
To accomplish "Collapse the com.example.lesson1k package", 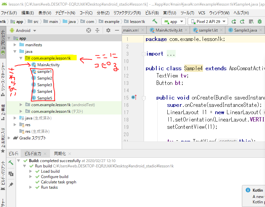I will [21, 58].
